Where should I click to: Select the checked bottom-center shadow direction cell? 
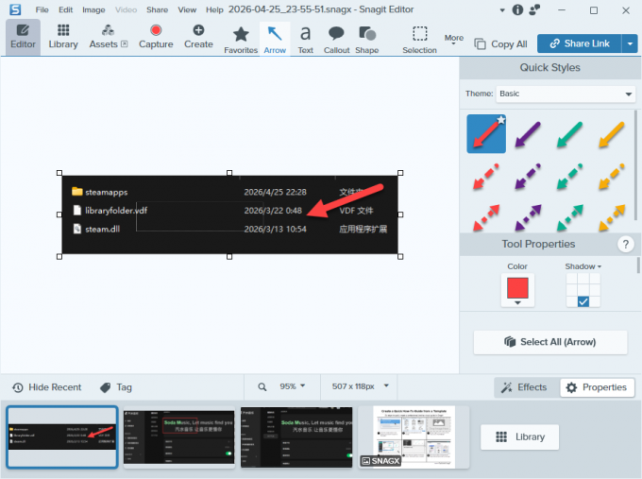coord(583,302)
